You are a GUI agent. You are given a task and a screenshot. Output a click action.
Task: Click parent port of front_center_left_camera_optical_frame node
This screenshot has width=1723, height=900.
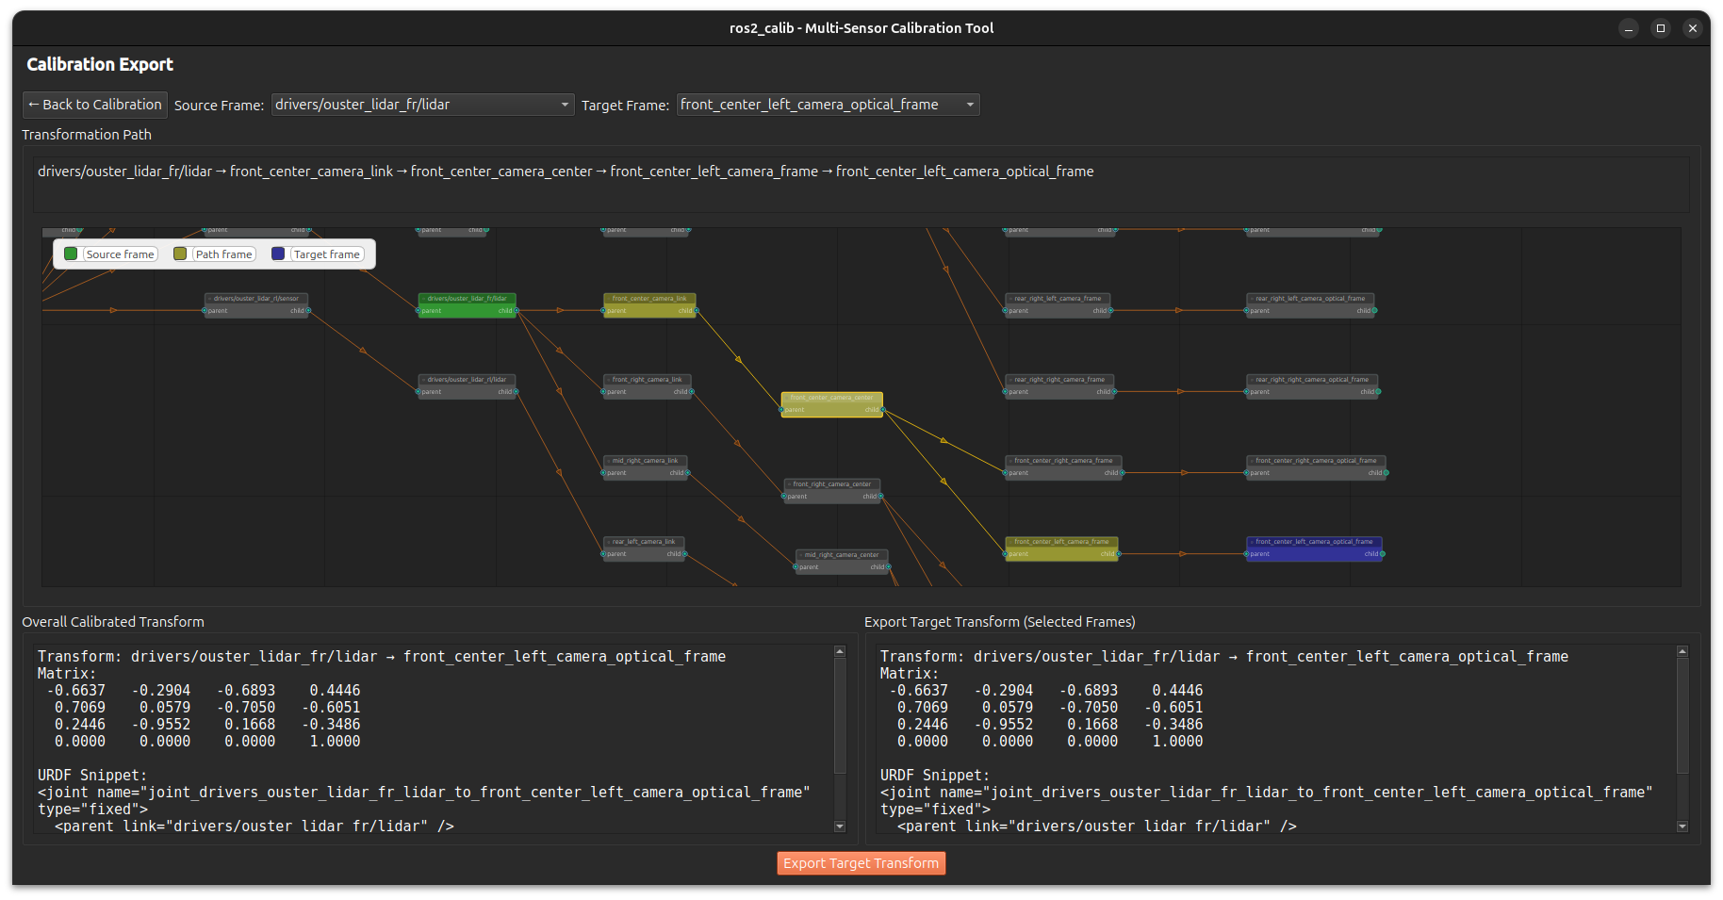(1248, 554)
